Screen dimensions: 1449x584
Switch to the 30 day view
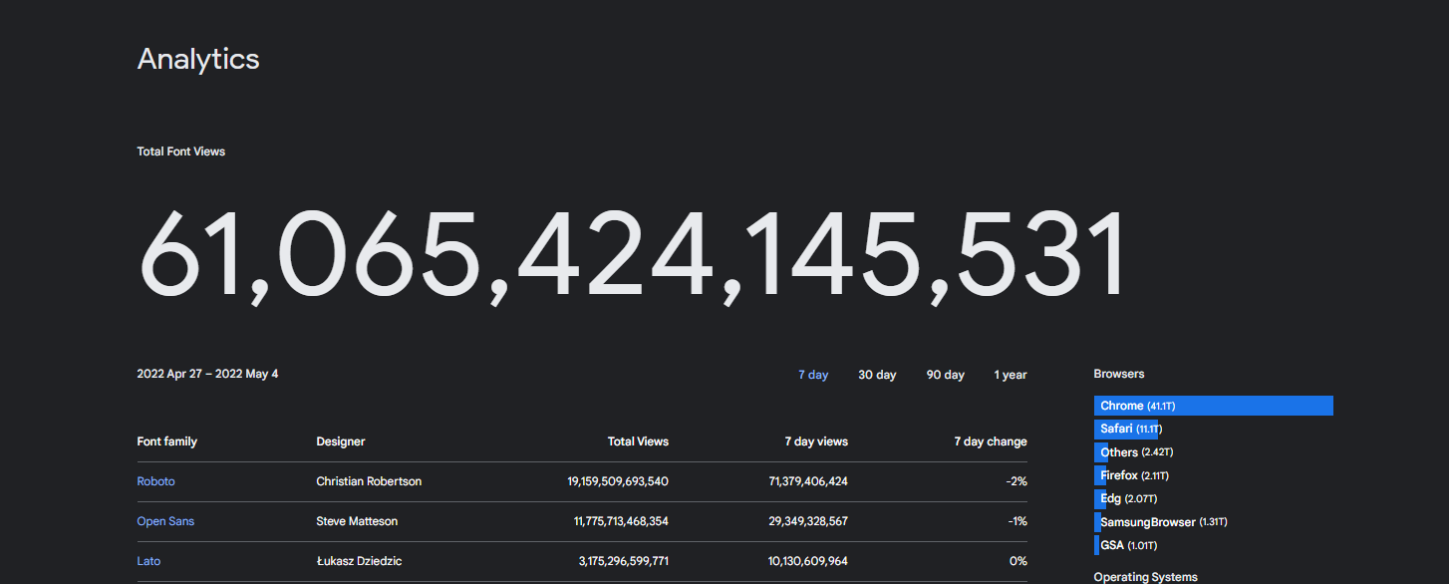[x=877, y=375]
